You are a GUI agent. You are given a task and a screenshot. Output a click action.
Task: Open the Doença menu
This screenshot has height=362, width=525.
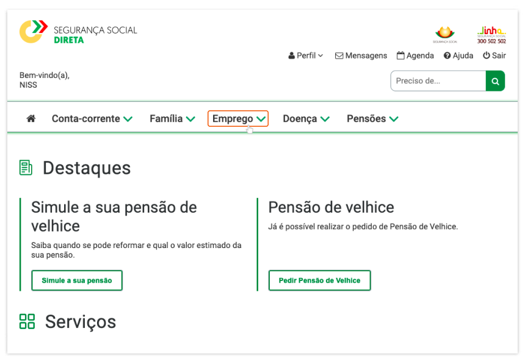click(306, 119)
